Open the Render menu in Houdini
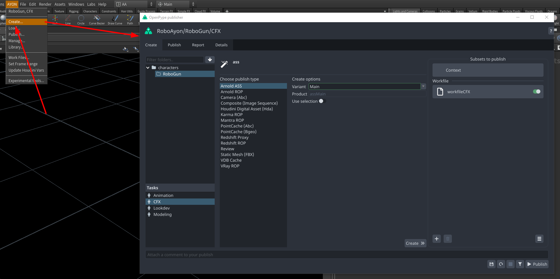 [45, 4]
